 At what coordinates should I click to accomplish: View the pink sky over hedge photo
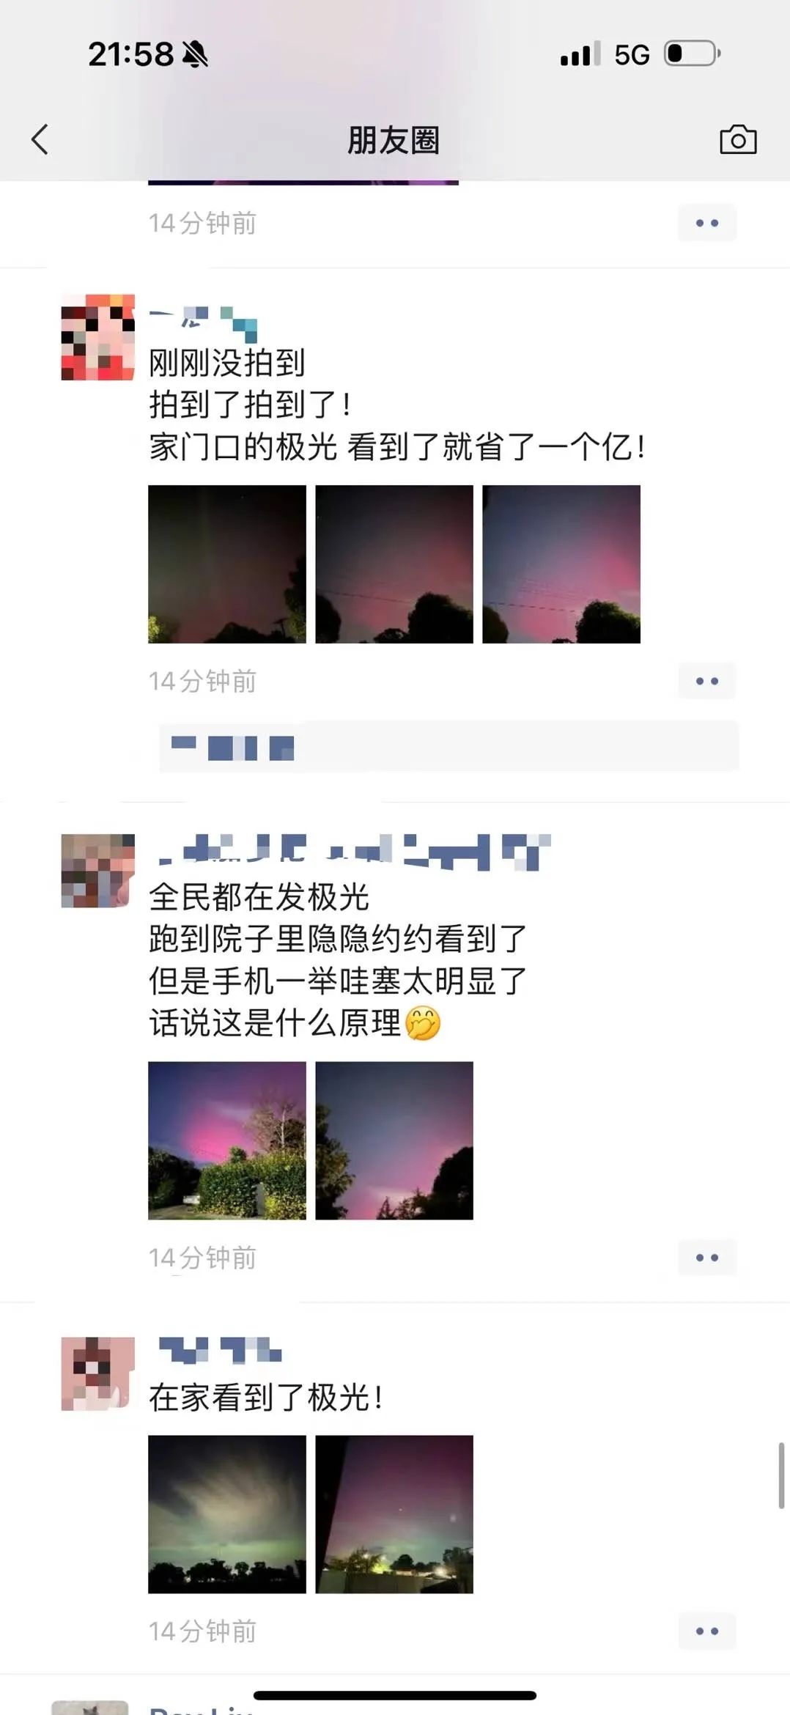pyautogui.click(x=227, y=1140)
